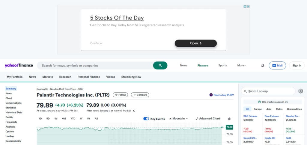The height and width of the screenshot is (145, 307).
Task: Switch to the US markets tab
Action: [247, 109]
